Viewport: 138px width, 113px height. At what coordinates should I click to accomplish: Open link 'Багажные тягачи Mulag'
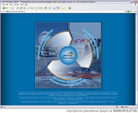click(103, 98)
